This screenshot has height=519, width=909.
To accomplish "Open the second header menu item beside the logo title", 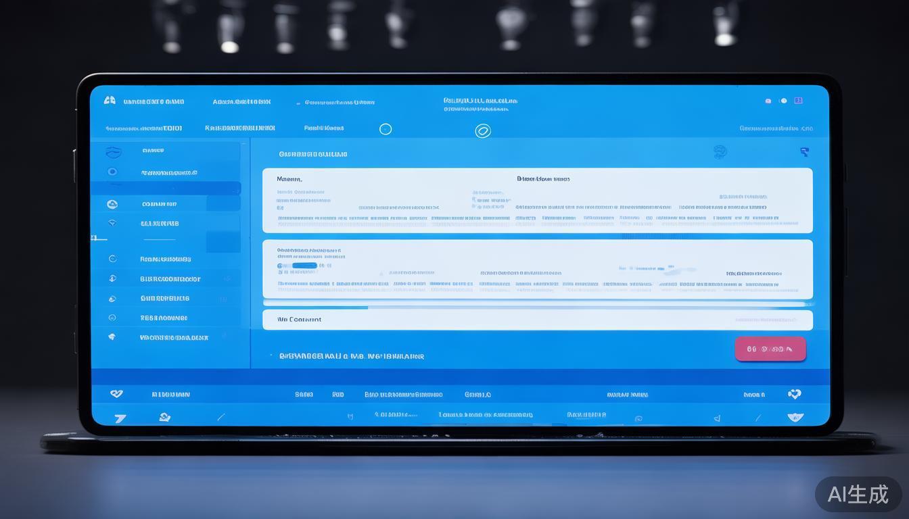I will point(241,102).
